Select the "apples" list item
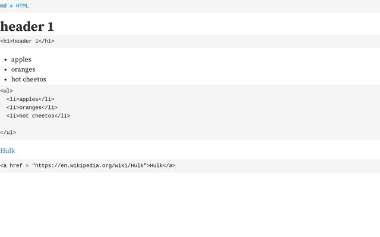Screen dimensions: 380x237 (21, 59)
